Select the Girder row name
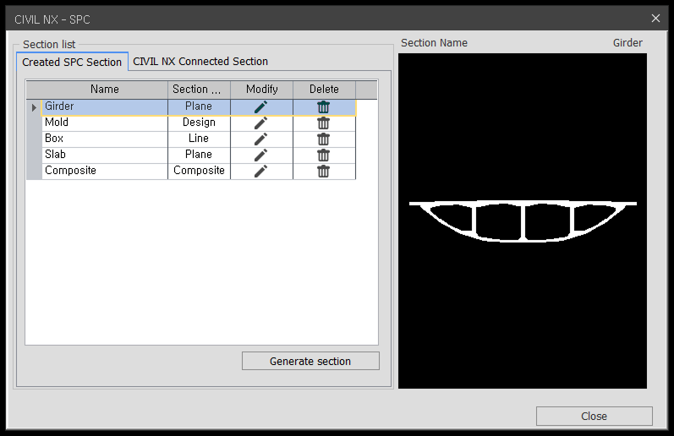Screen dimensions: 674x436 [x=105, y=107]
